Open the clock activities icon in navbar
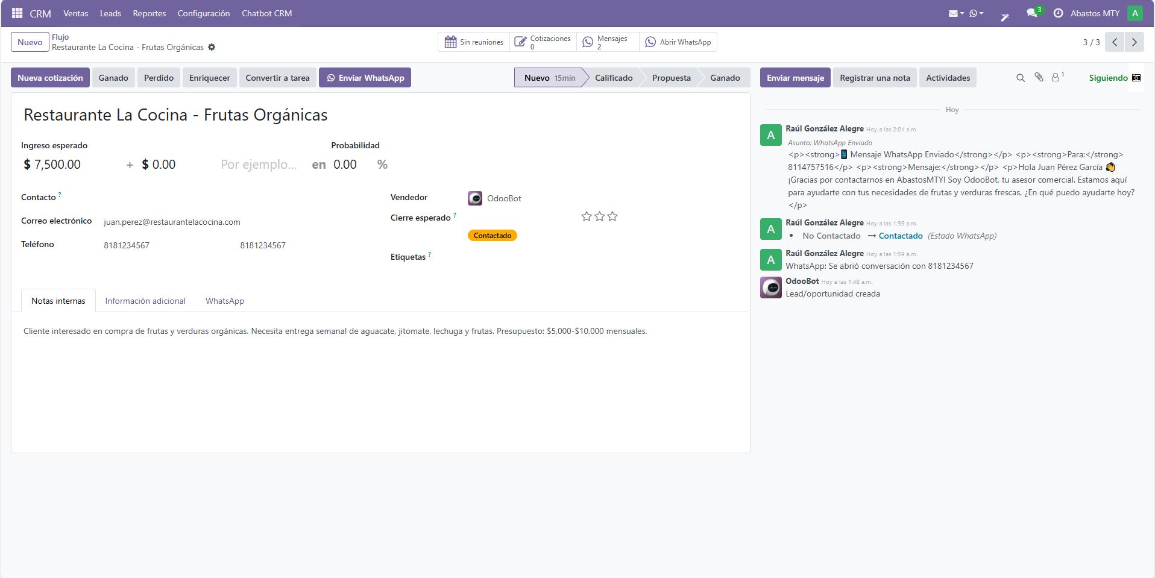 click(1058, 13)
